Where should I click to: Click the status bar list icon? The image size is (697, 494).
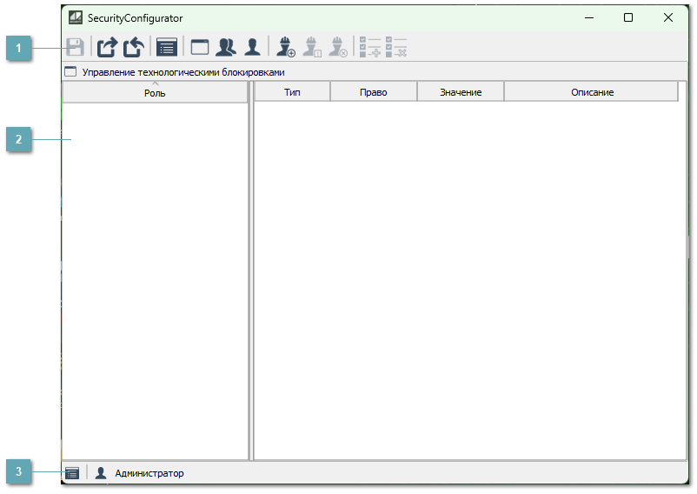(x=72, y=473)
